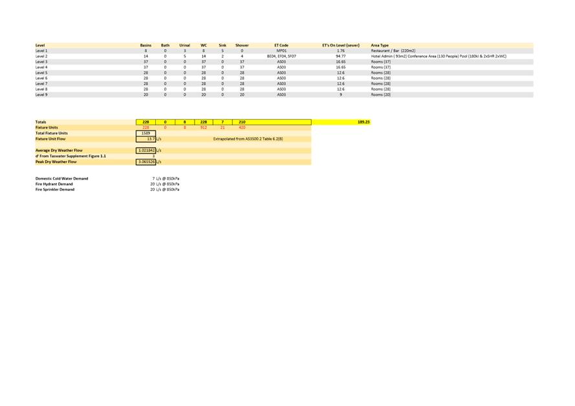
Task: Select the "Level 1" row label
Action: (41, 51)
